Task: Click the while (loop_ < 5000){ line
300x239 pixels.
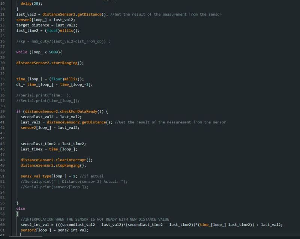Action: tap(39, 52)
